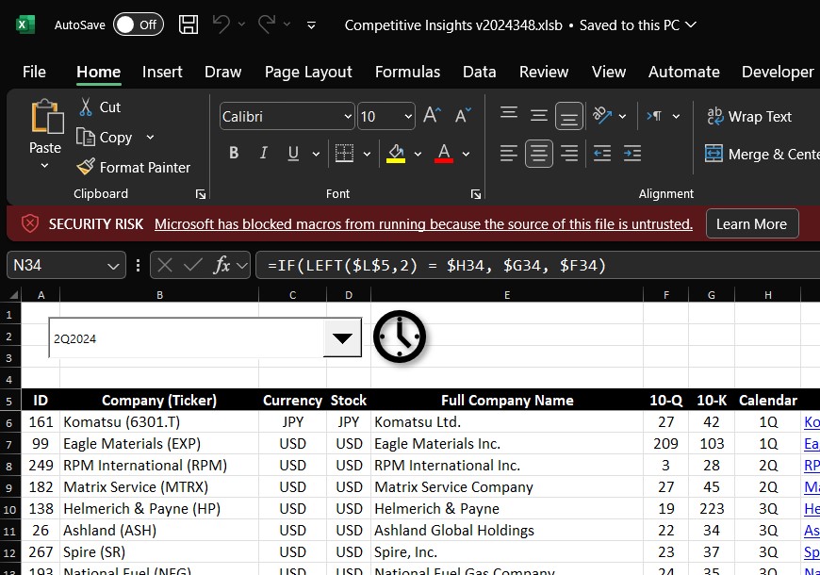820x575 pixels.
Task: Click the clock icon on sheet
Action: pos(400,336)
